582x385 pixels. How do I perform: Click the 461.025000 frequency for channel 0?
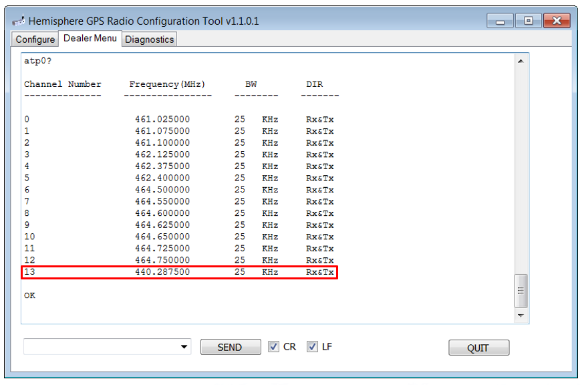[162, 120]
